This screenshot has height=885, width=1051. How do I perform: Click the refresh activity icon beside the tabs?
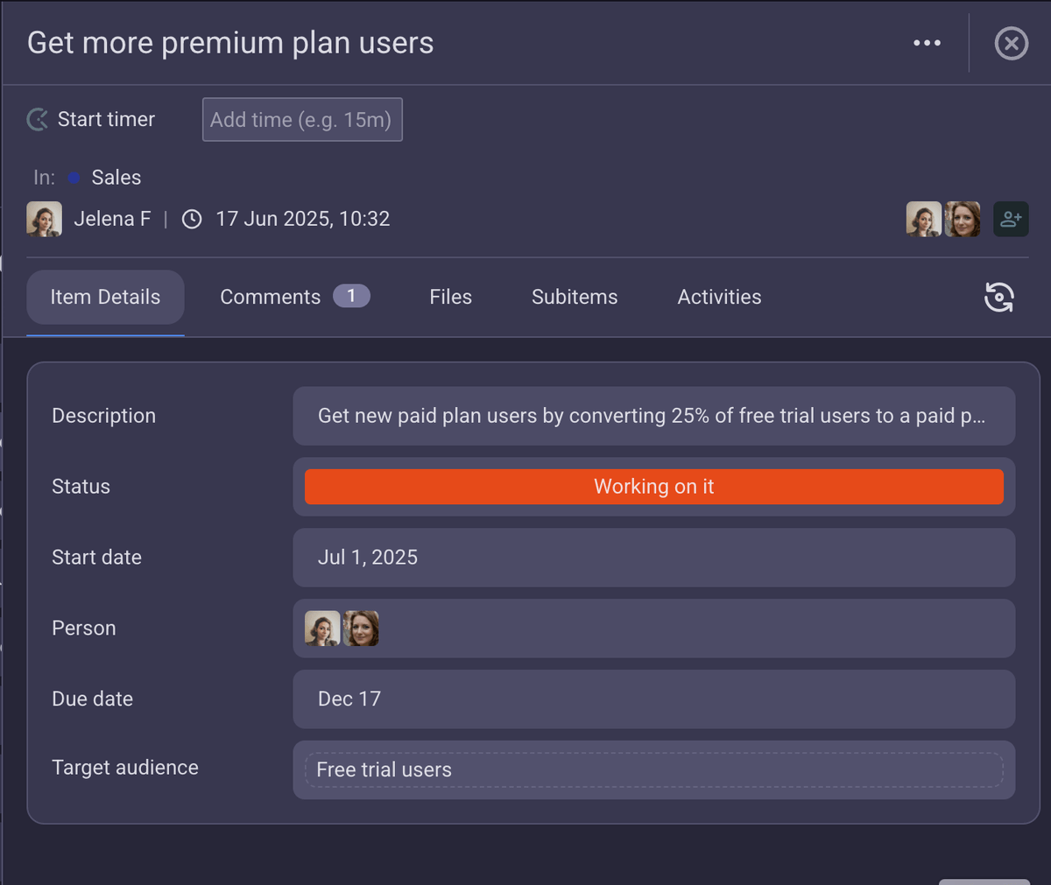(998, 298)
